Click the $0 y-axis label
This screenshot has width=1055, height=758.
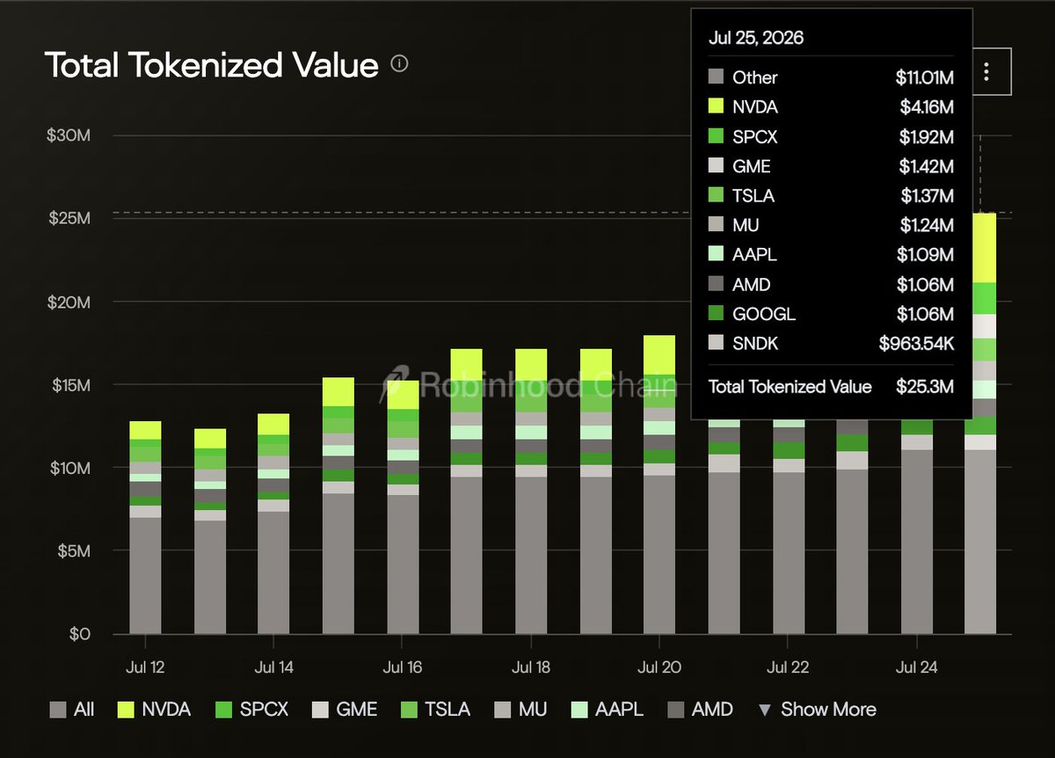click(80, 634)
